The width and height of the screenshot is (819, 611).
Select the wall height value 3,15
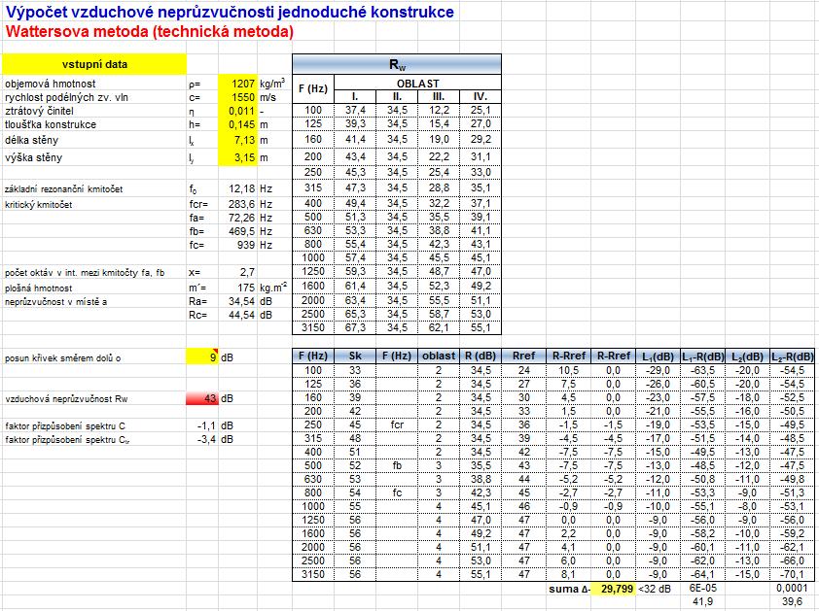tap(237, 157)
